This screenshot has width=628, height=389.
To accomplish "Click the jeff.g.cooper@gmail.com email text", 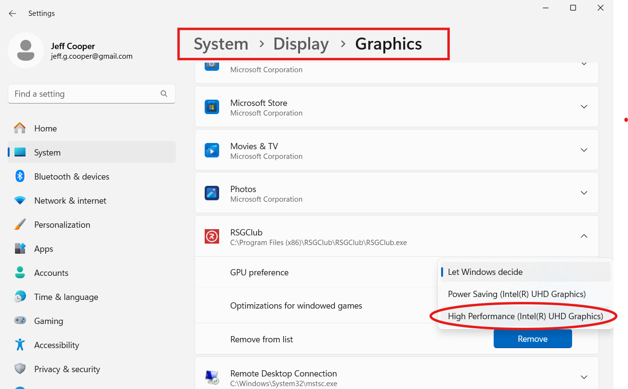I will click(92, 56).
